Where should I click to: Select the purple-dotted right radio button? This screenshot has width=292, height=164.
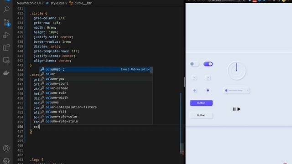208,91
